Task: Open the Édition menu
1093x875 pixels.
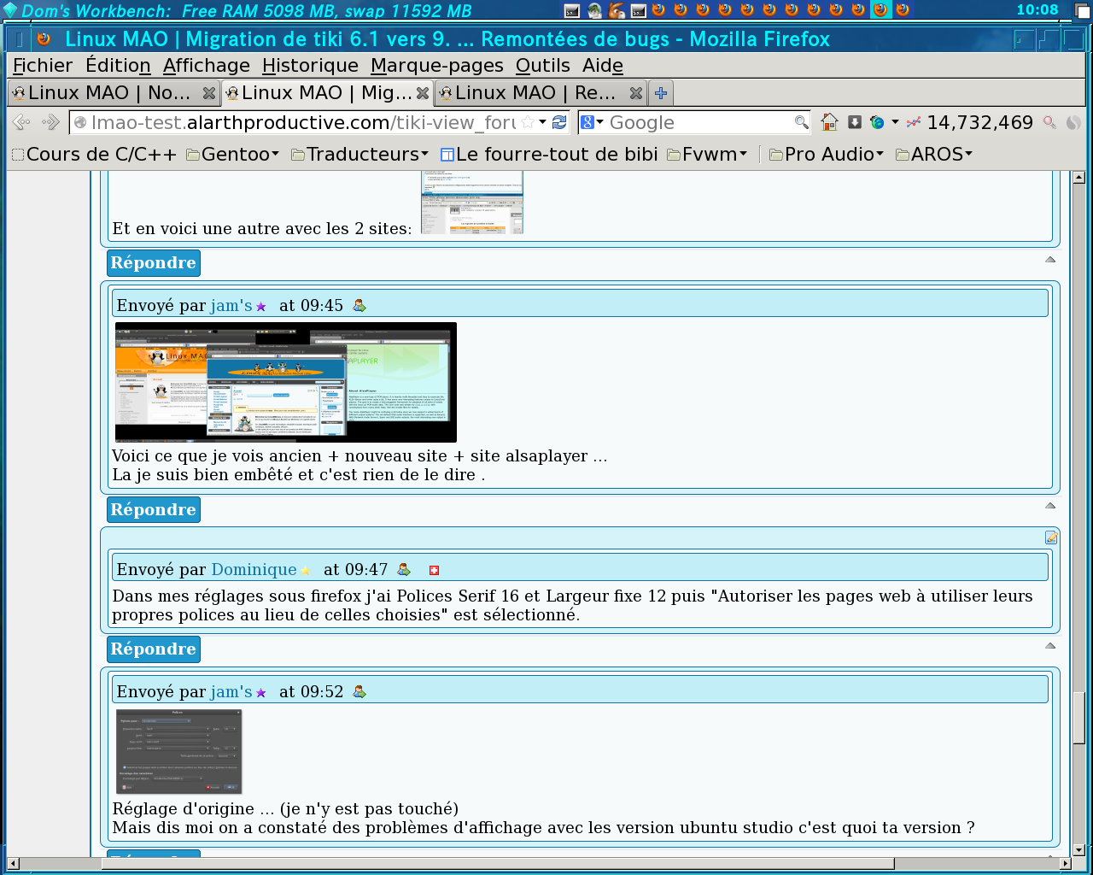Action: pyautogui.click(x=118, y=66)
